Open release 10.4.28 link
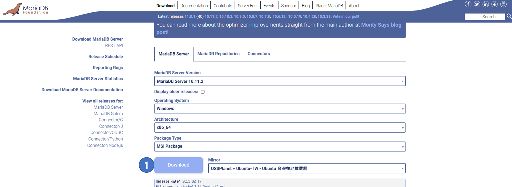Screen dimensions: 512x187 coord(309,16)
